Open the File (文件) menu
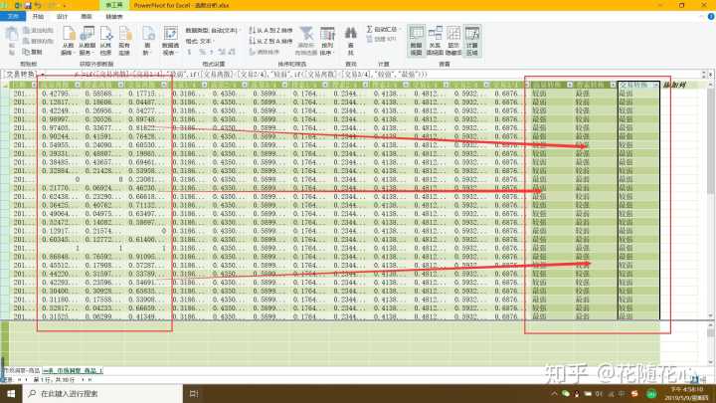The height and width of the screenshot is (403, 716). 12,17
